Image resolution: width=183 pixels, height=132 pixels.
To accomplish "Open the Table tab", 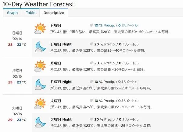I will pyautogui.click(x=30, y=13).
